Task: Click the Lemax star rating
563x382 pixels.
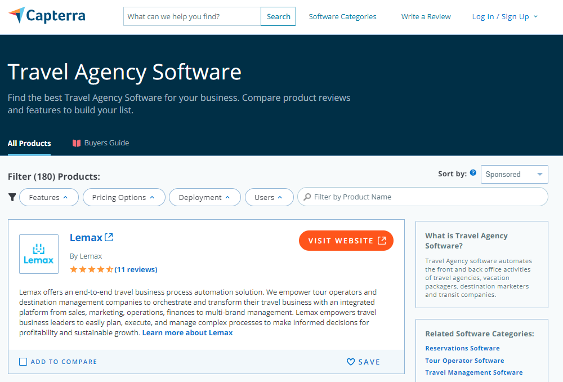Action: coord(92,269)
